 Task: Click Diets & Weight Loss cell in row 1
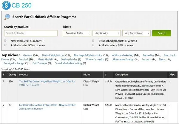[x=91, y=83]
